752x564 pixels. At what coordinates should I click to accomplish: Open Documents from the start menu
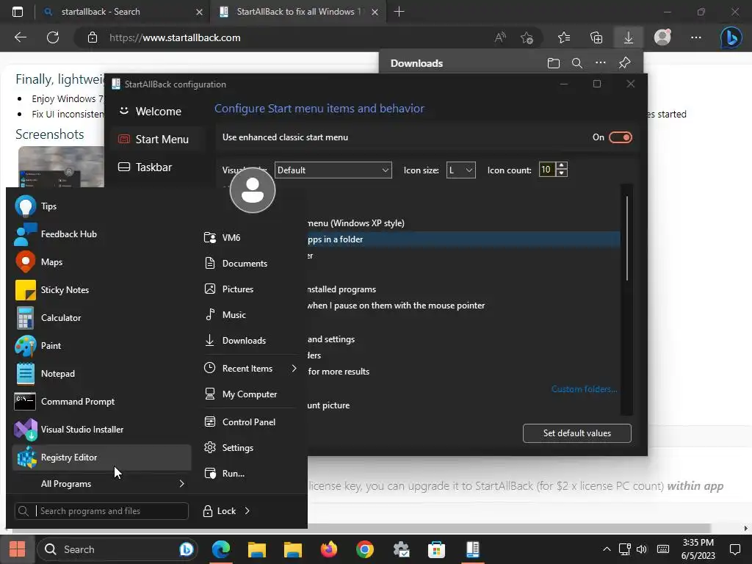[x=250, y=264]
